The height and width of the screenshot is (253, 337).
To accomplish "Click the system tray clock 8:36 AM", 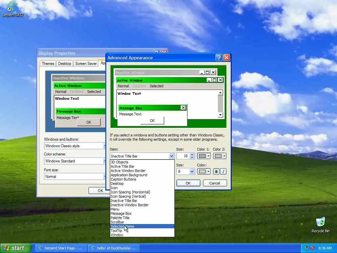I will coord(325,248).
